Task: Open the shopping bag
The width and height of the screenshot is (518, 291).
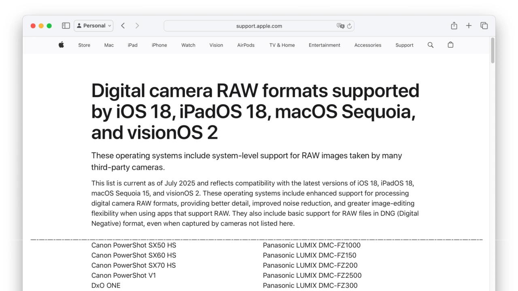Action: click(450, 45)
